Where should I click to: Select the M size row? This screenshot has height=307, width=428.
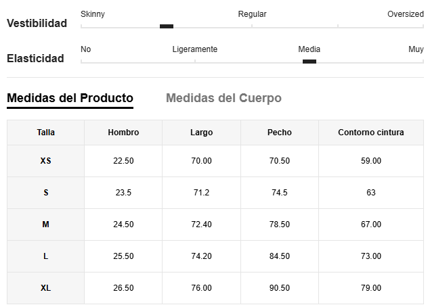point(215,225)
